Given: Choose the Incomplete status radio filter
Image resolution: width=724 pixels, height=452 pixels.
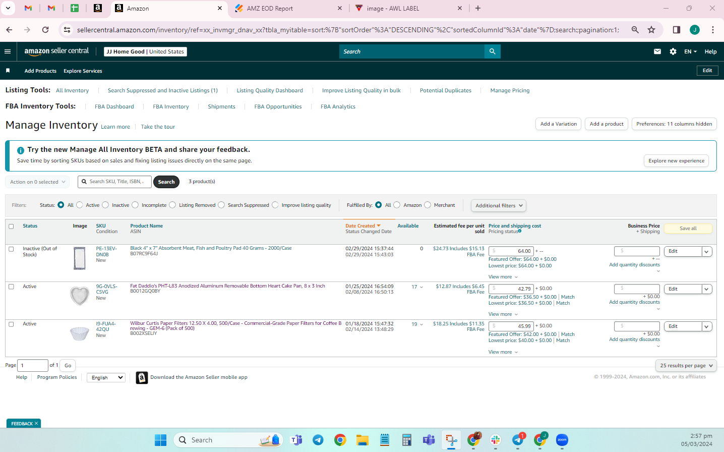Looking at the screenshot, I should 135,205.
